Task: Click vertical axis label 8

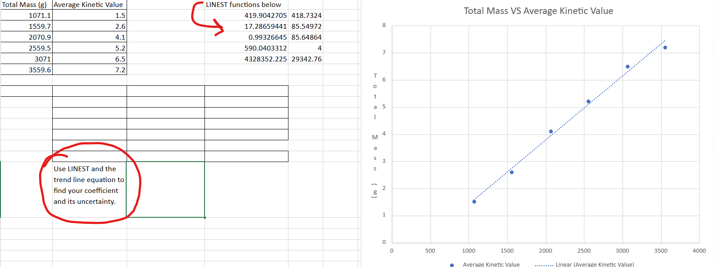Action: coord(384,25)
